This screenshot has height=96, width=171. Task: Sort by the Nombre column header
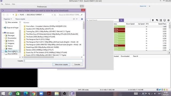tap(26, 23)
